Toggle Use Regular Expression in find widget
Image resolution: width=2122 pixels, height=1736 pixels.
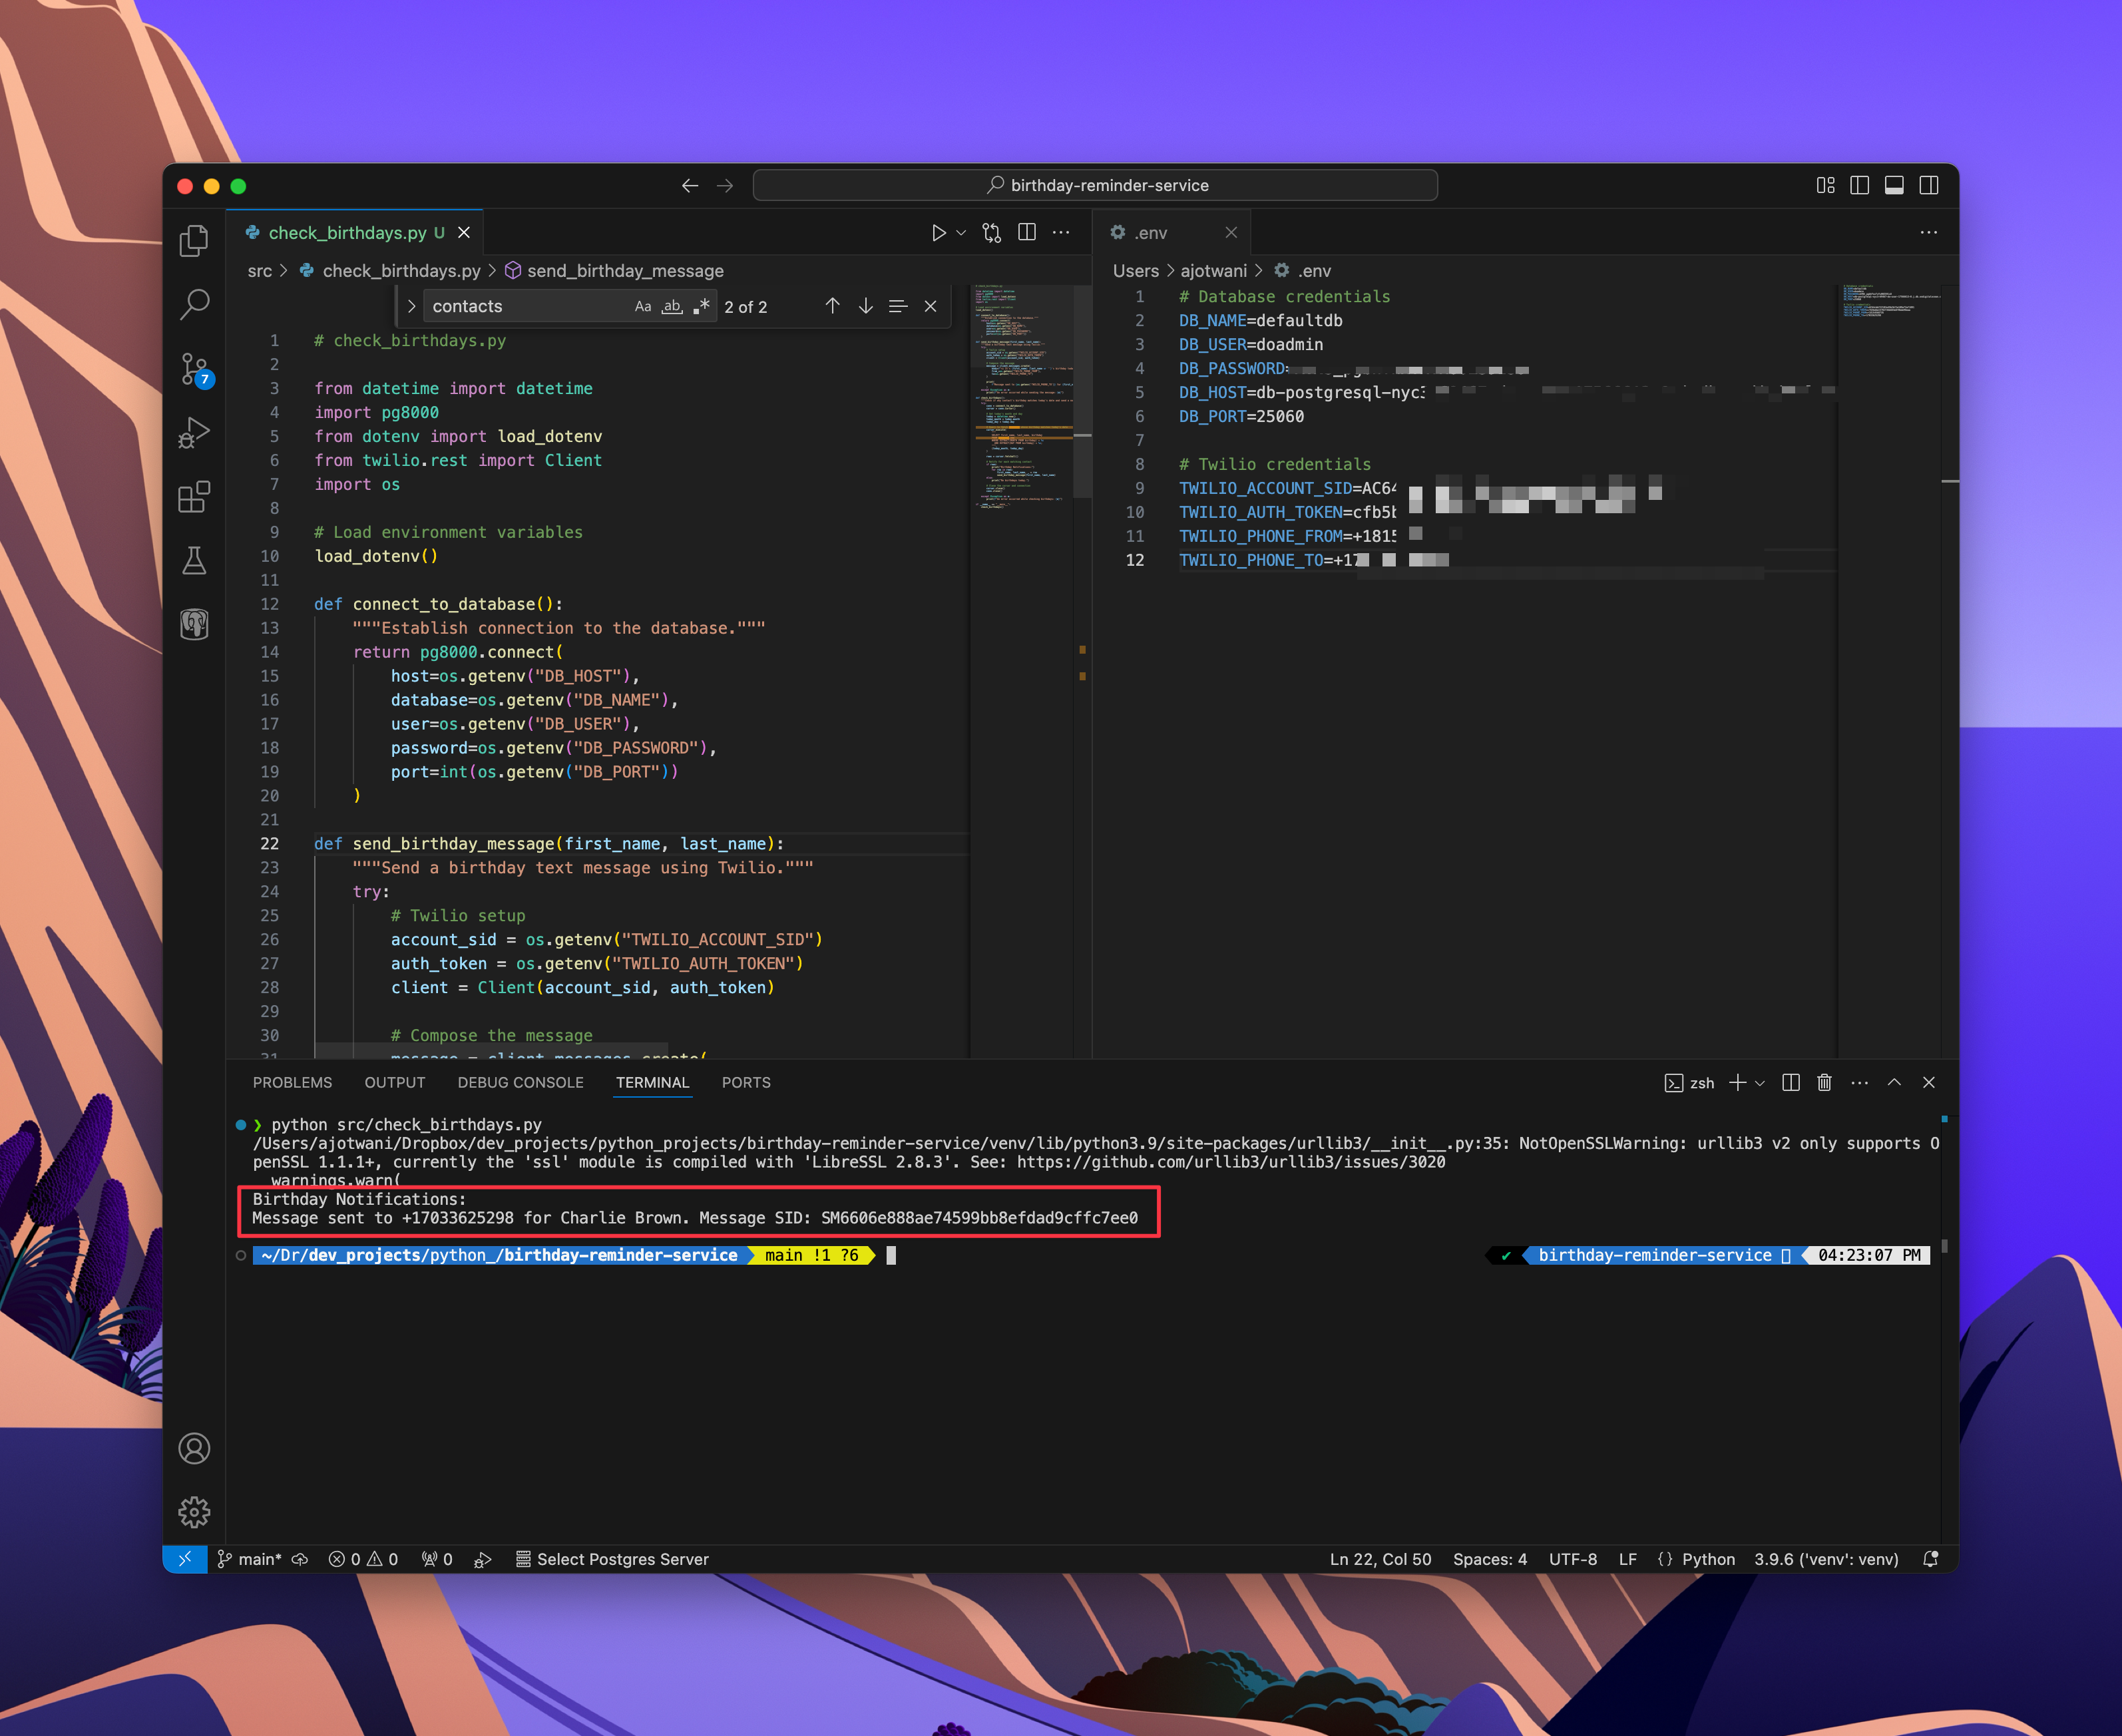tap(701, 307)
